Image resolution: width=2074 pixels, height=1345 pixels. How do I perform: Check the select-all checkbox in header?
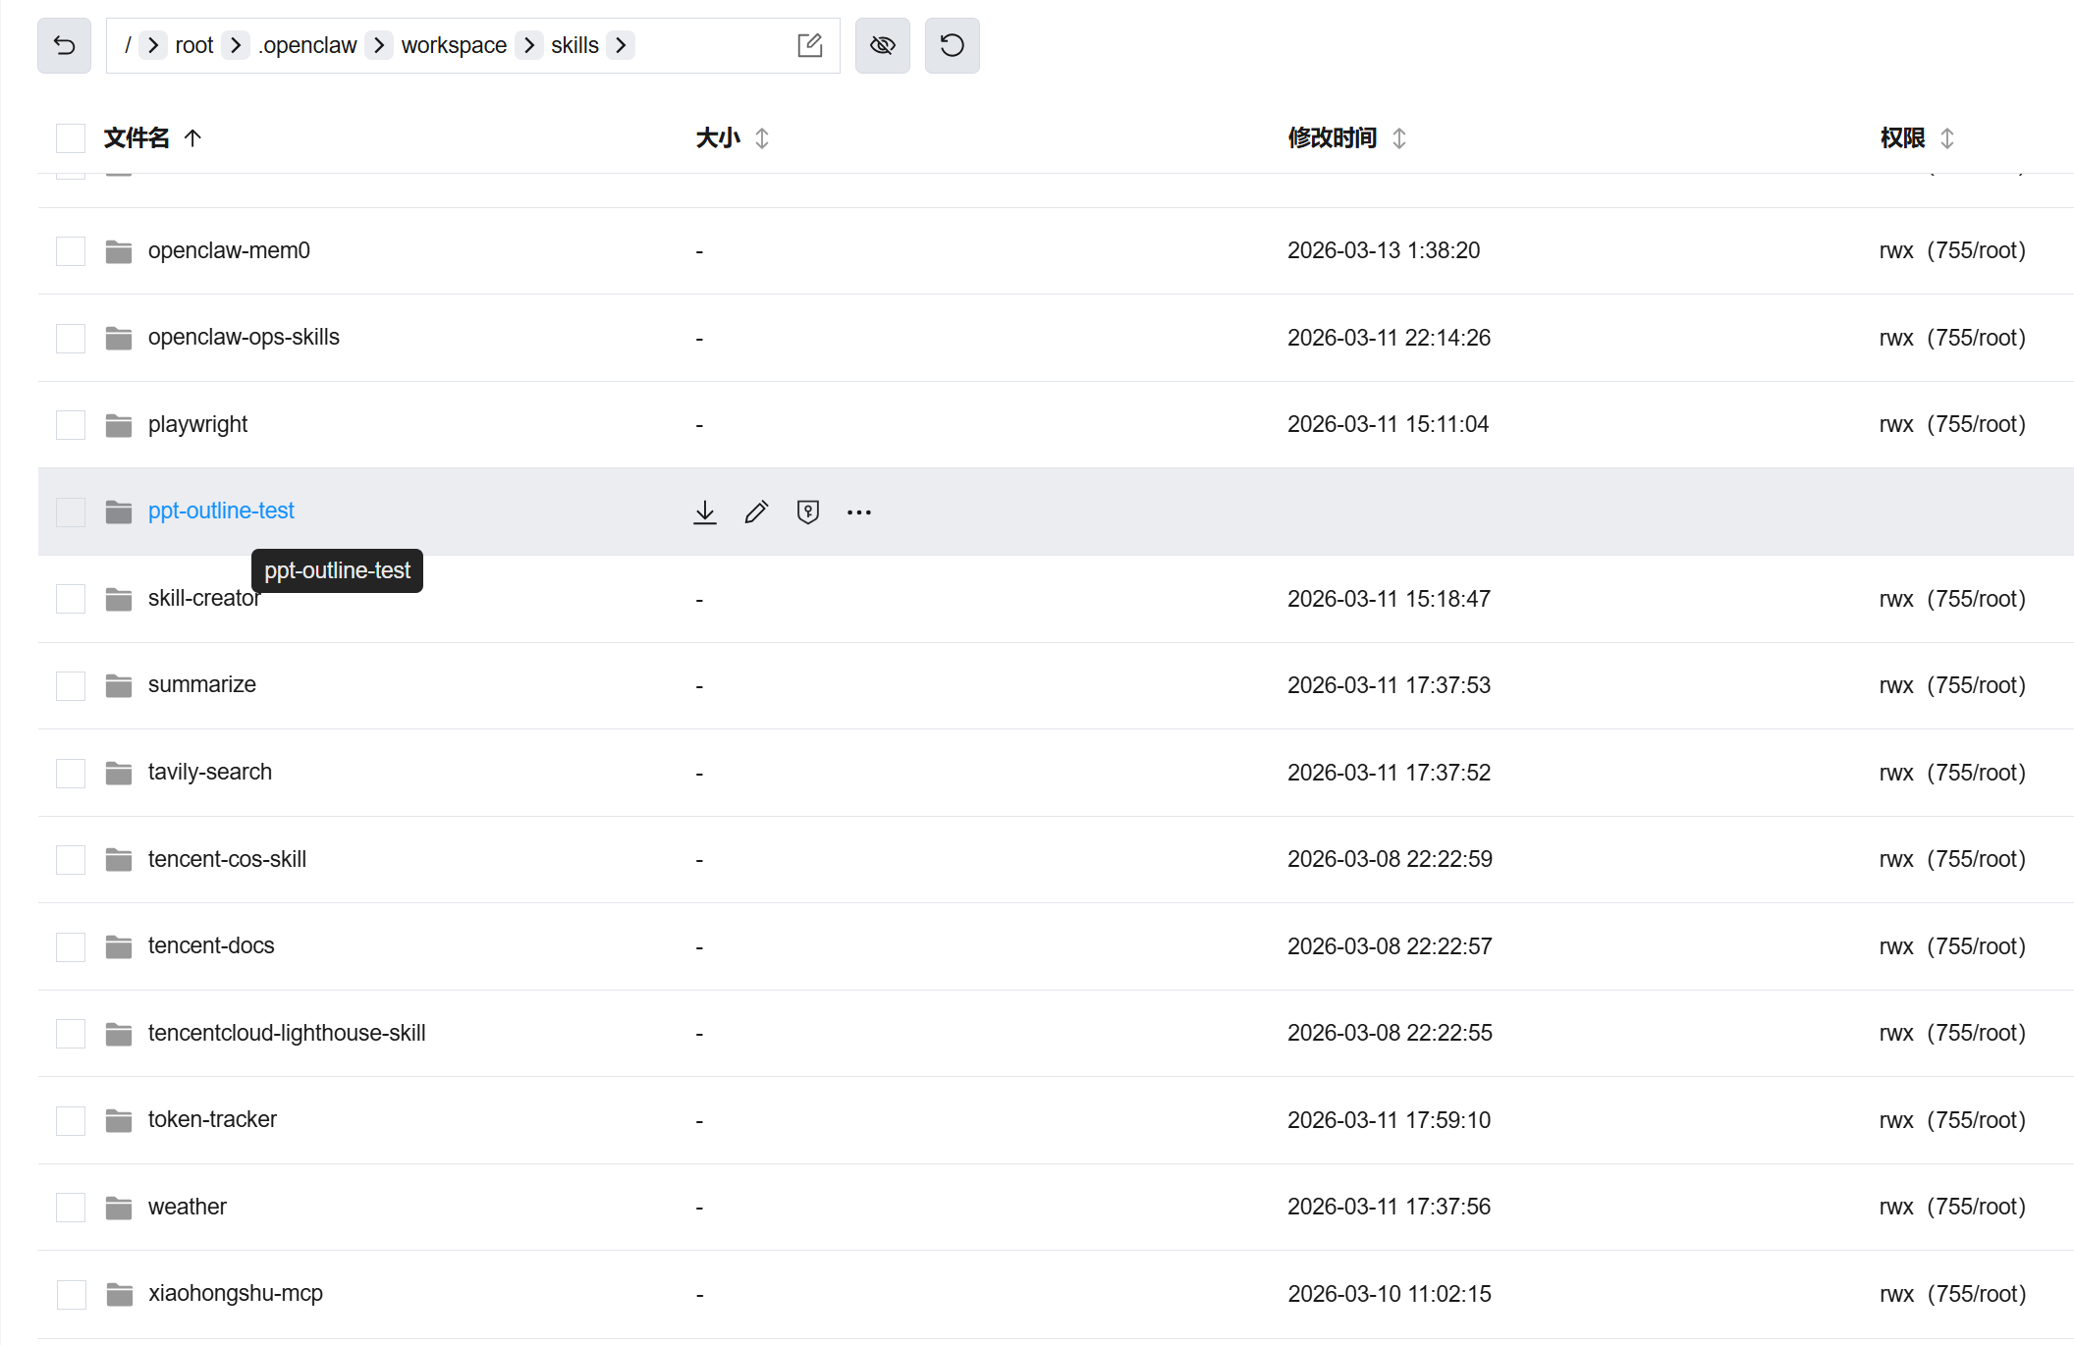click(x=71, y=138)
